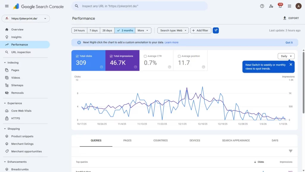
Task: Switch to the PAGES tab
Action: [x=127, y=140]
